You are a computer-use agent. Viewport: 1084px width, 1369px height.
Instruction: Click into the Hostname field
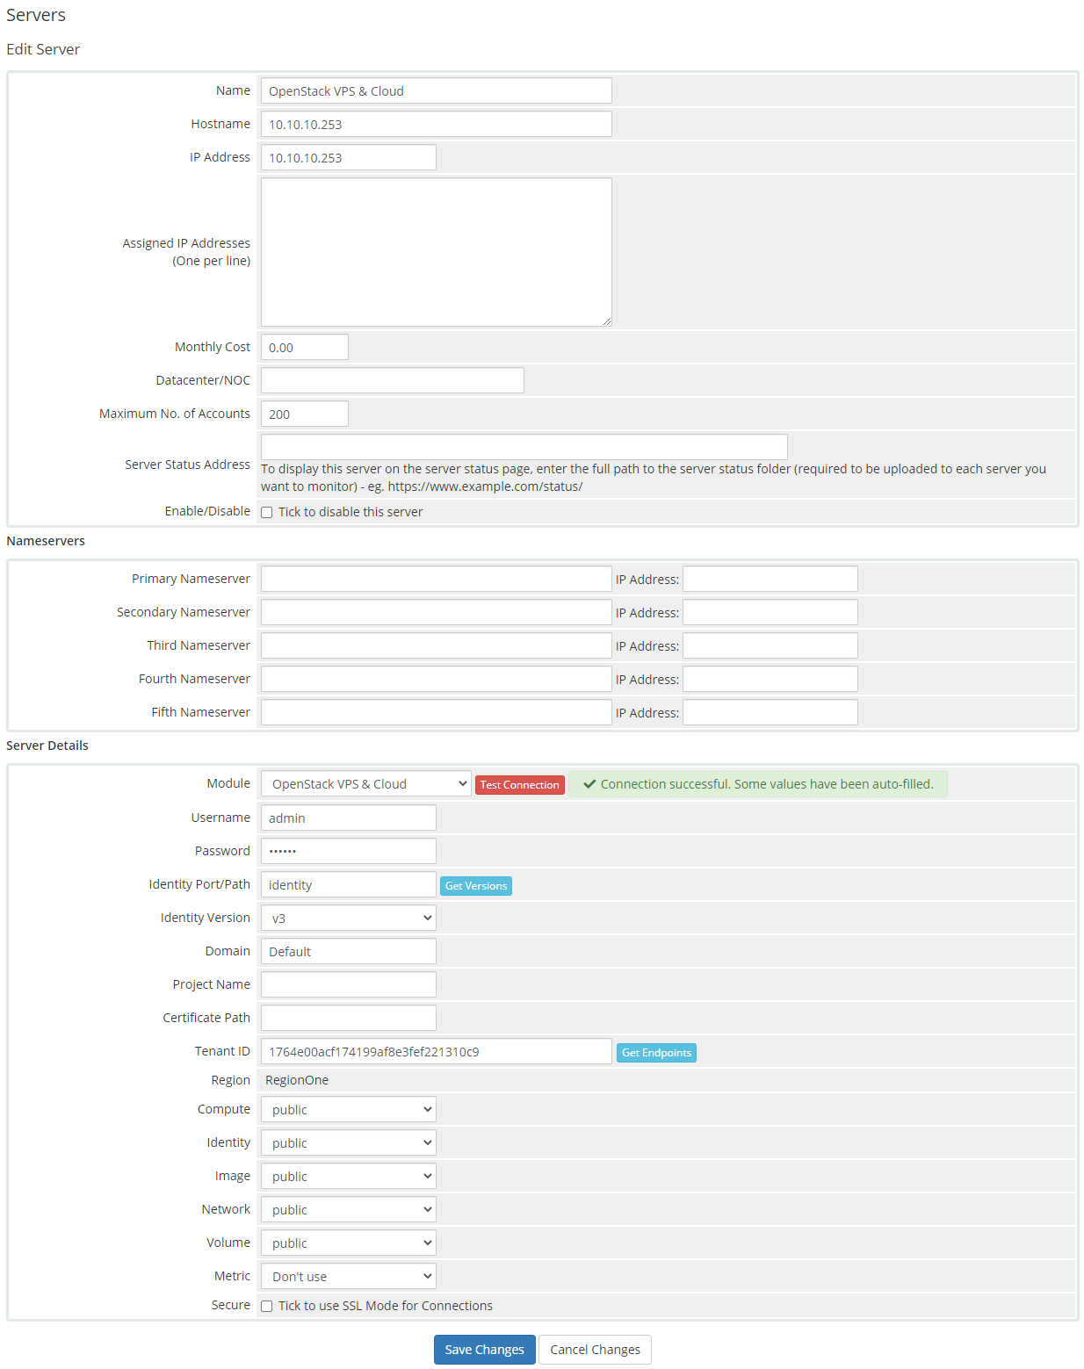(436, 125)
